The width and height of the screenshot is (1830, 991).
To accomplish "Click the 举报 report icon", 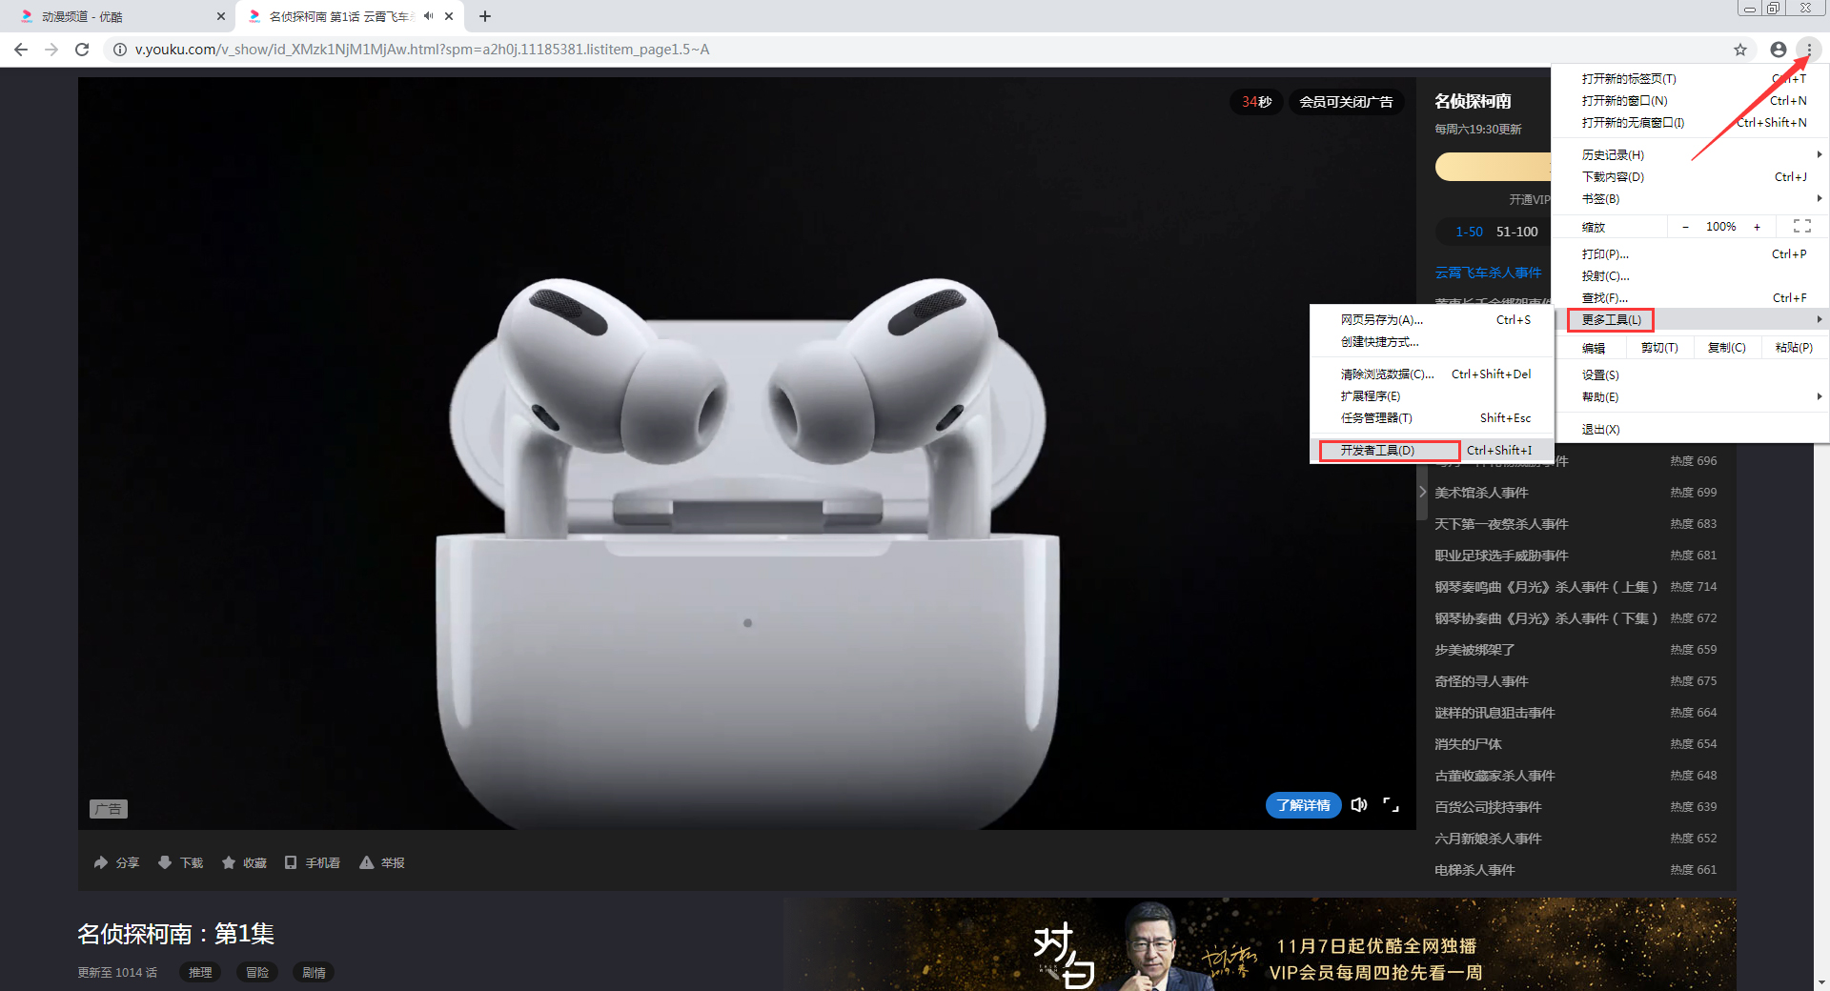I will pos(367,862).
